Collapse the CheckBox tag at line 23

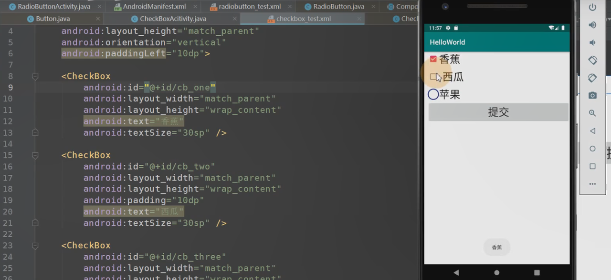pyautogui.click(x=35, y=245)
